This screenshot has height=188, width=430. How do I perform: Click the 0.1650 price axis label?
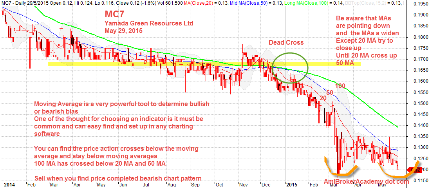(421, 70)
